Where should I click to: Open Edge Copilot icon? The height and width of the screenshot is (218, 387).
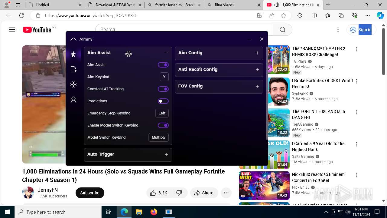tap(380, 15)
